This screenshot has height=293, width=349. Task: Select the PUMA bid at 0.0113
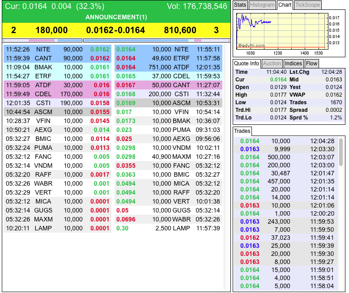tap(57, 148)
